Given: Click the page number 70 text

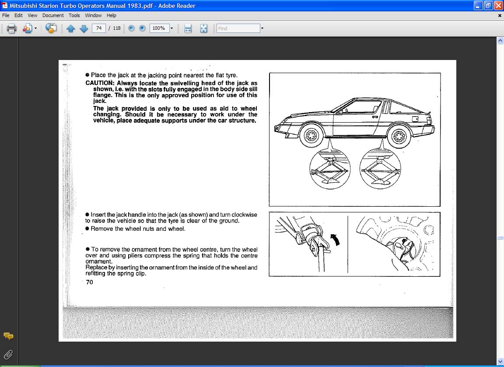Looking at the screenshot, I should (89, 282).
